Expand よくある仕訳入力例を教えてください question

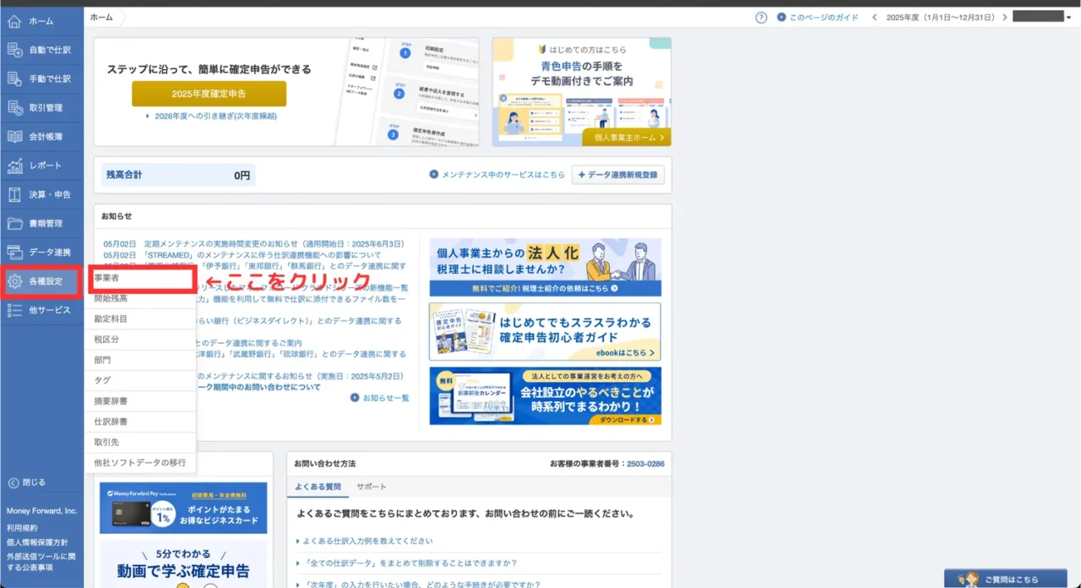365,541
